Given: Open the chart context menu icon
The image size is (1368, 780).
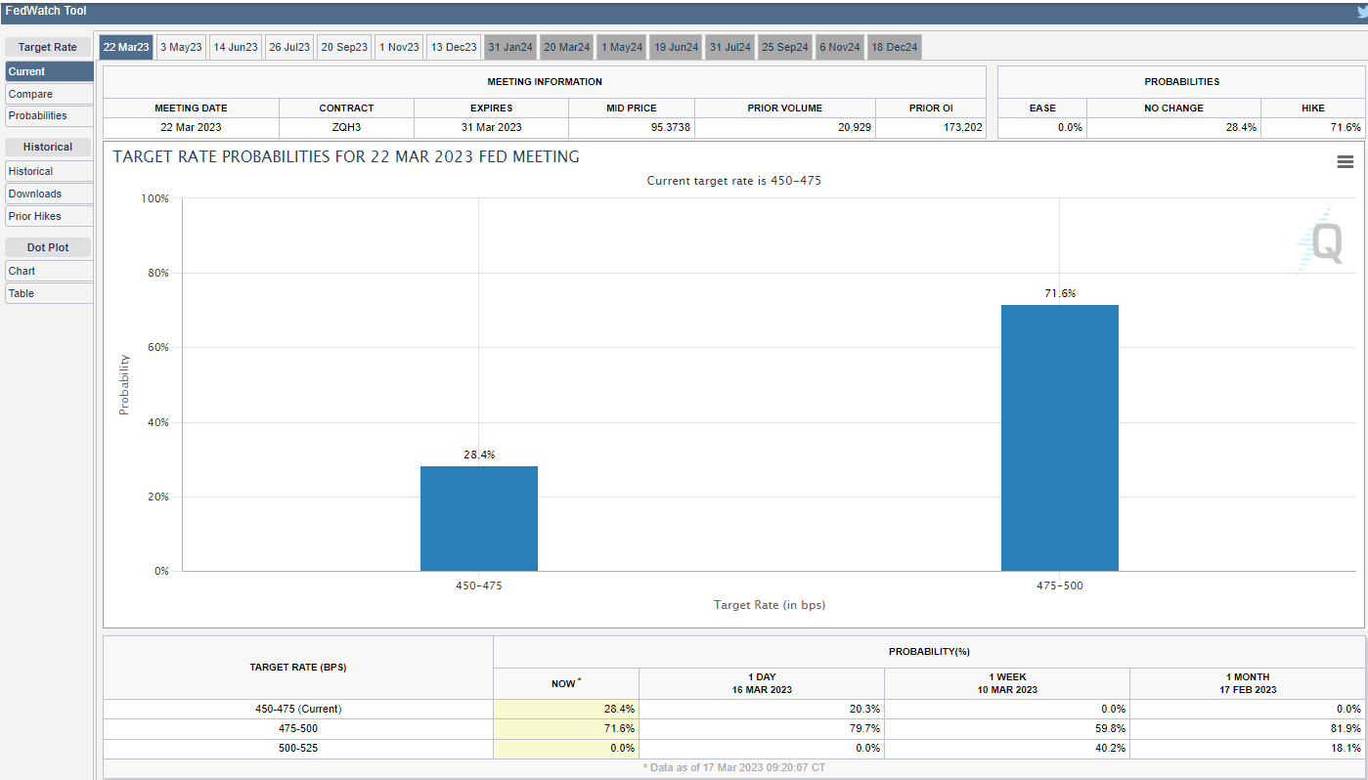Looking at the screenshot, I should click(1346, 161).
